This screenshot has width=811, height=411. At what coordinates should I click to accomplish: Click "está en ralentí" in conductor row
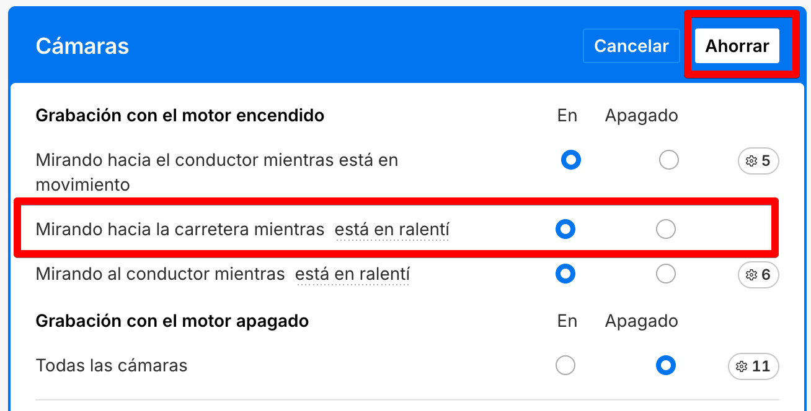click(352, 274)
